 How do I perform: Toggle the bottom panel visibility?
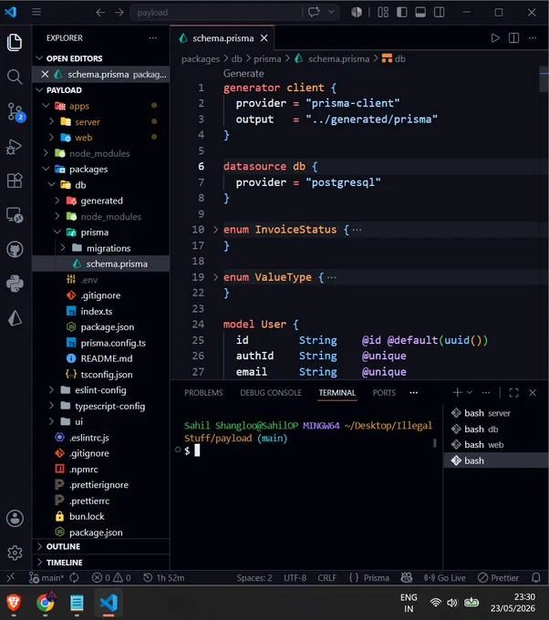[x=420, y=12]
